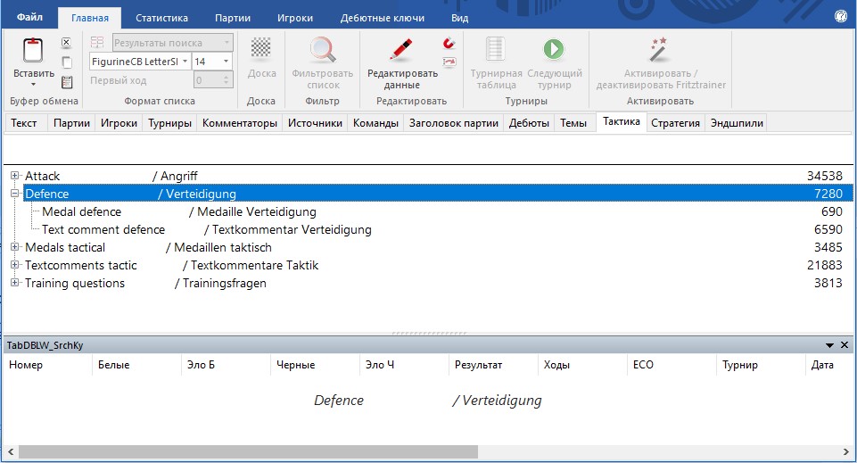
Task: Expand the Attack / Angriff tree node
Action: [15, 177]
